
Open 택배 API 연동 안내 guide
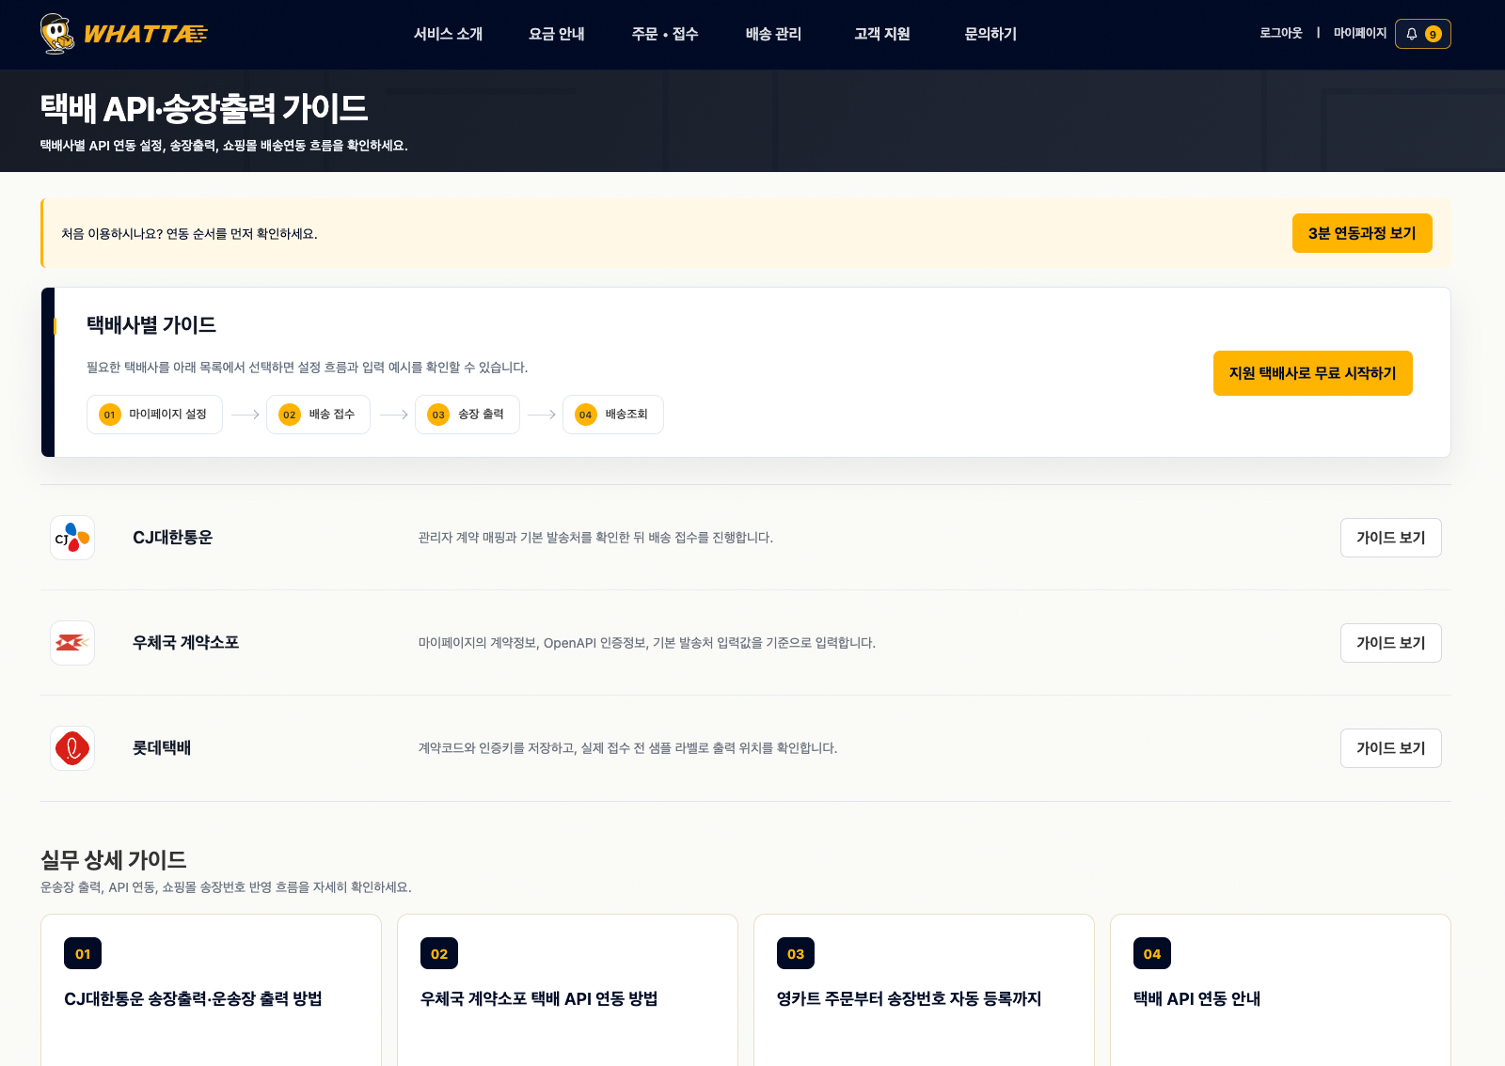click(1196, 998)
